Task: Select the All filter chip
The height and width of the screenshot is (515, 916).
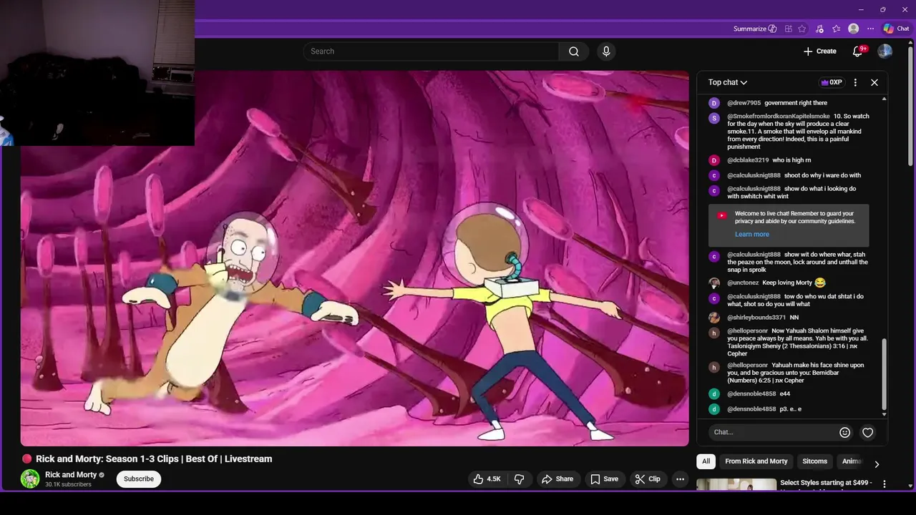Action: [x=706, y=461]
